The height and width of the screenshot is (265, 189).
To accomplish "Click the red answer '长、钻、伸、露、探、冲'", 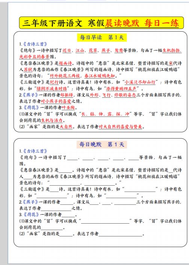I will (x=105, y=114).
